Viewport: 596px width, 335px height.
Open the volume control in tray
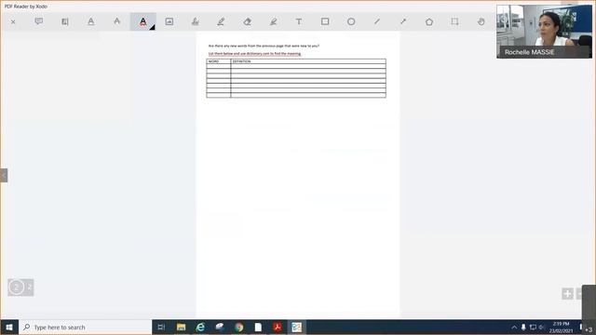[x=542, y=327]
